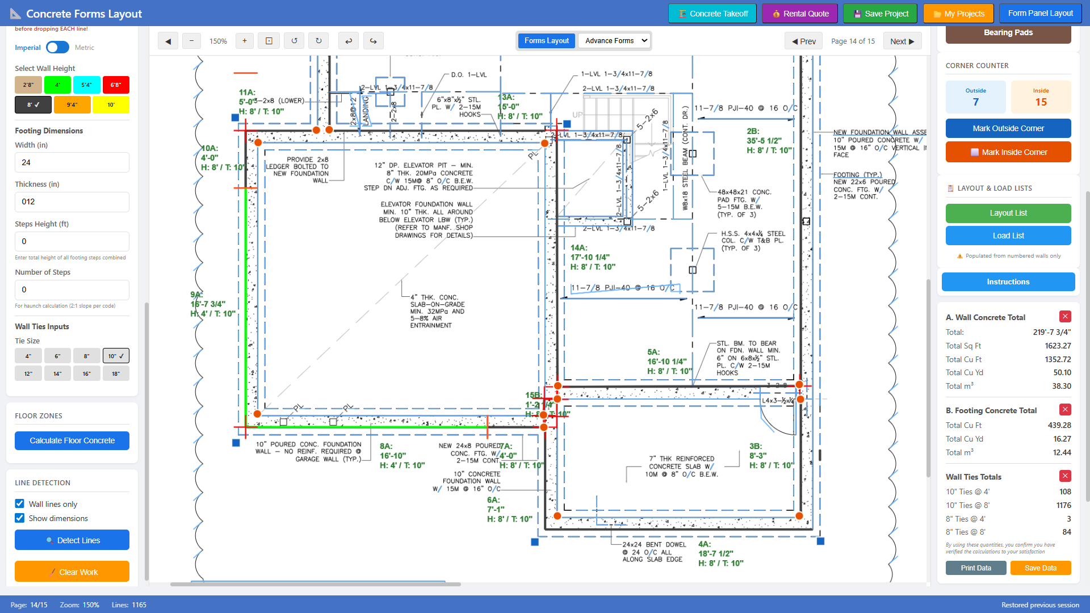Open Instructions

pos(1008,282)
